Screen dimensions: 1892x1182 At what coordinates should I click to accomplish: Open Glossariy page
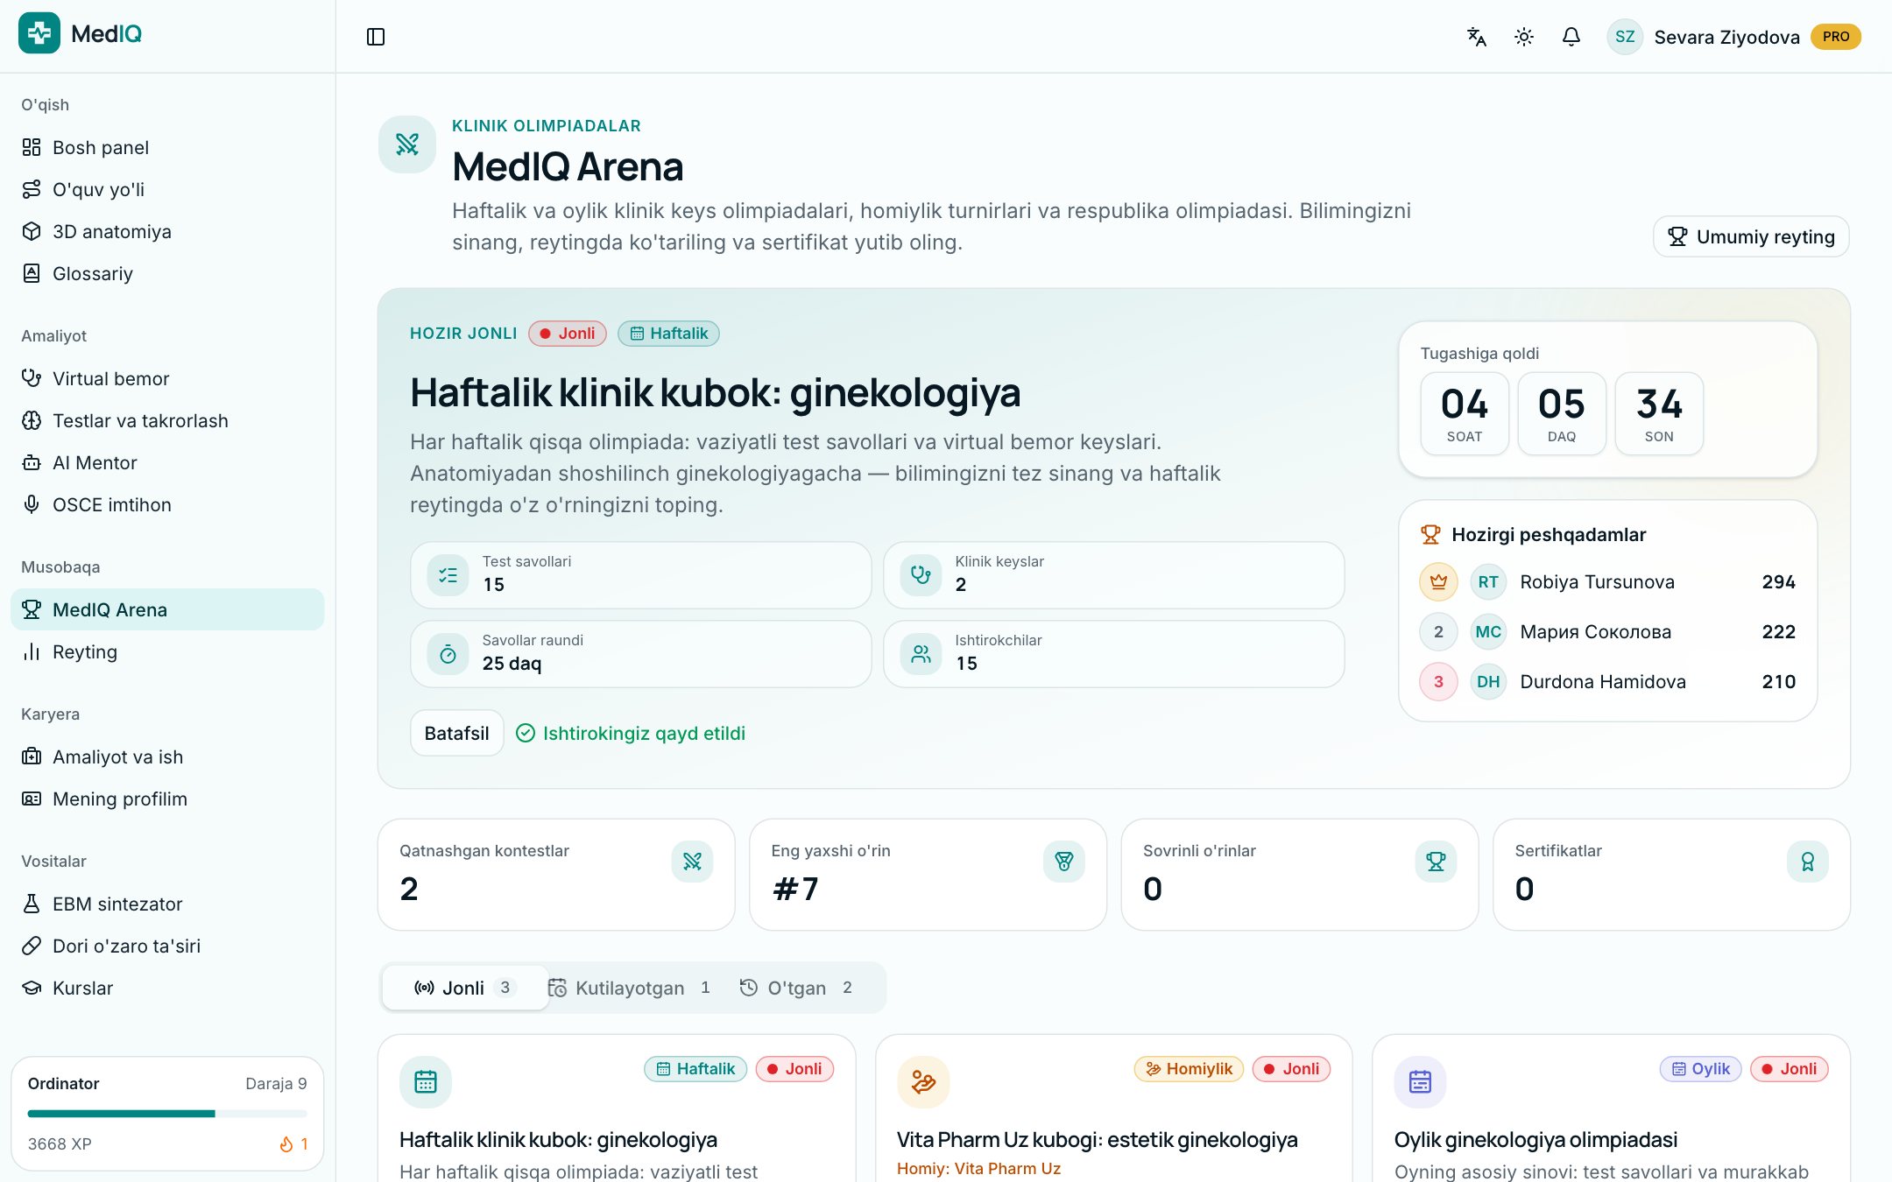click(x=167, y=273)
